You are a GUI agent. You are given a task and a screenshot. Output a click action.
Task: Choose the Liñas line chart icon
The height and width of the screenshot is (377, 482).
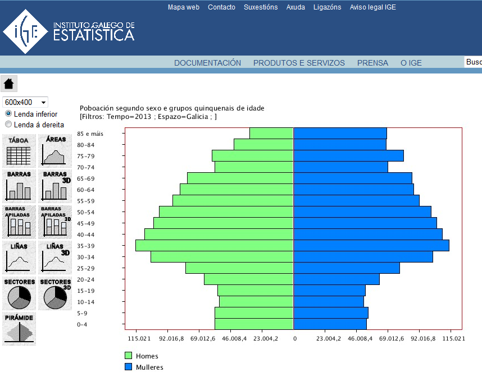(x=19, y=258)
